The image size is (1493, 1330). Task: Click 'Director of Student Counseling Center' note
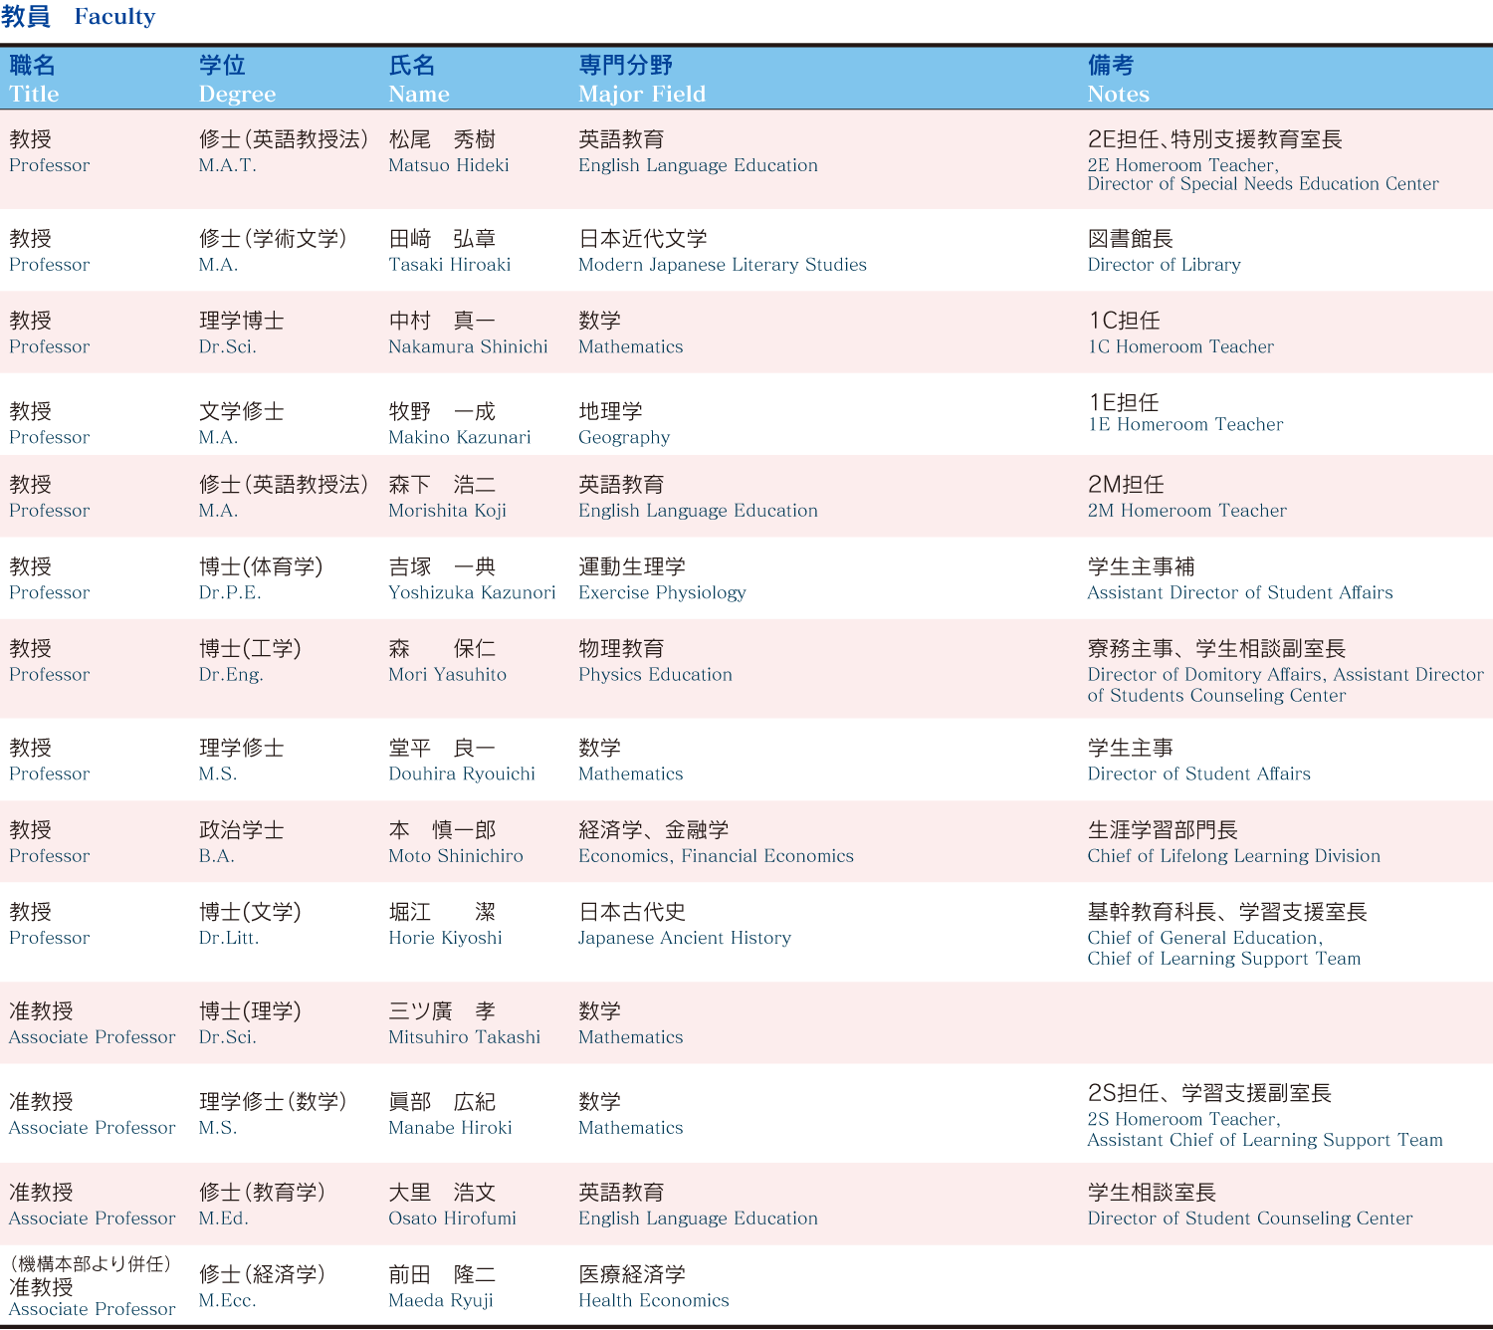(1250, 1219)
